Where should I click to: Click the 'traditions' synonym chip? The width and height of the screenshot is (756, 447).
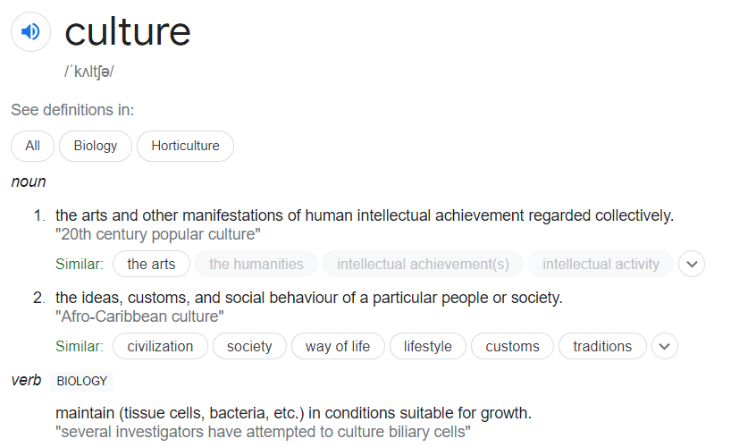[x=602, y=346]
